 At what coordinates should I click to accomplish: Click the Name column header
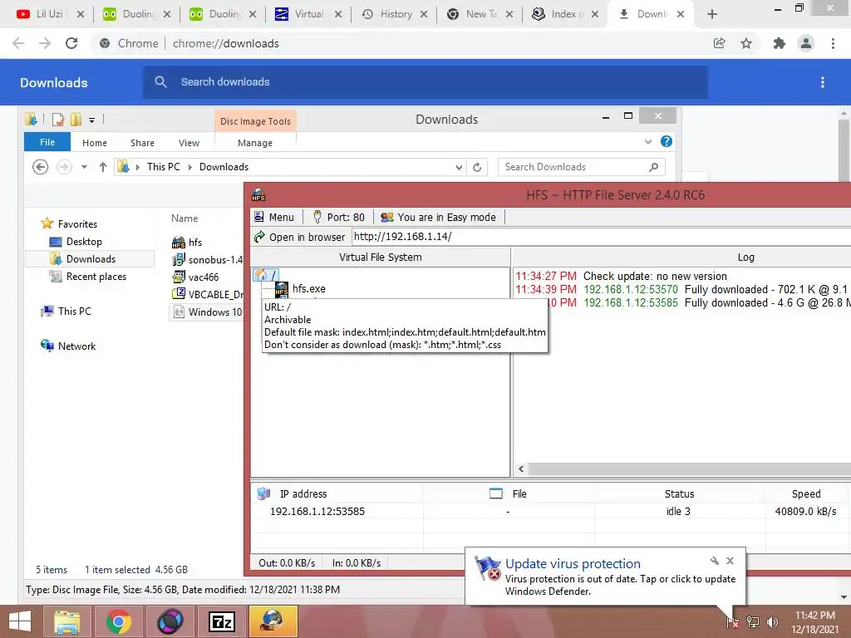(184, 218)
